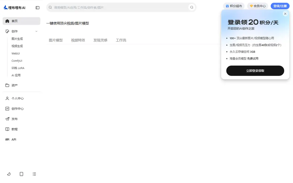293x183 pixels.
Task: Collapse the sidebar with the panel icon
Action: pos(38,8)
